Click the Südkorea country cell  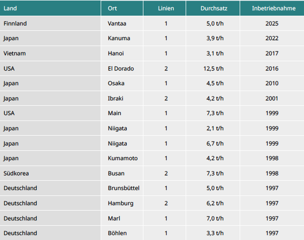click(16, 173)
